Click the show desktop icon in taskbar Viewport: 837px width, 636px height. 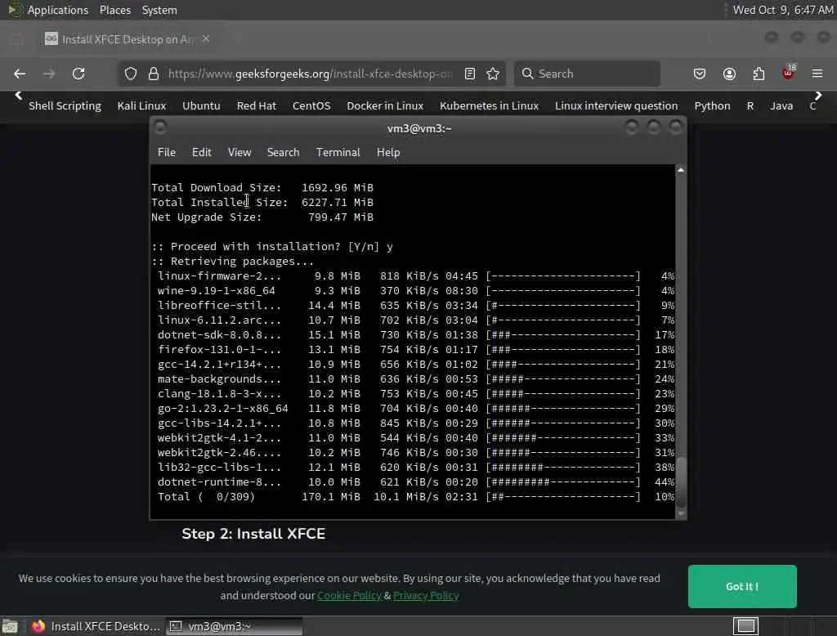[10, 626]
